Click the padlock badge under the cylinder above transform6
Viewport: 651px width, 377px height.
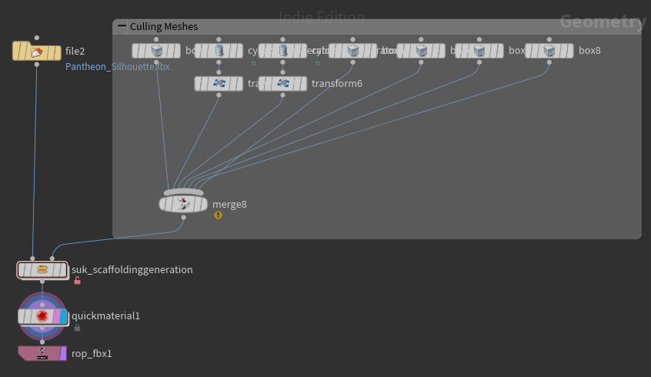click(x=317, y=62)
